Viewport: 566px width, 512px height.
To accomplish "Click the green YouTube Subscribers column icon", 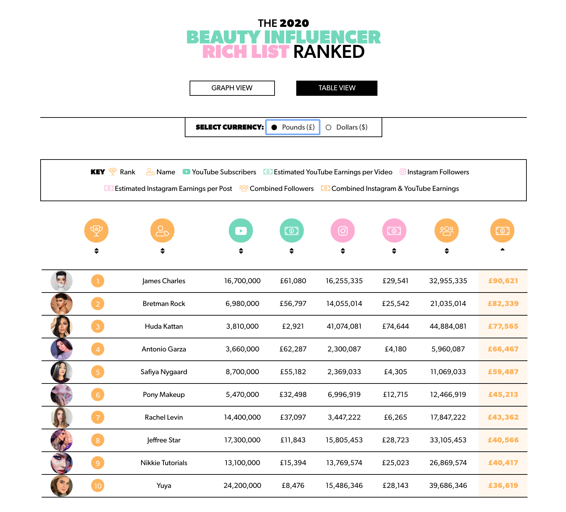I will point(241,231).
